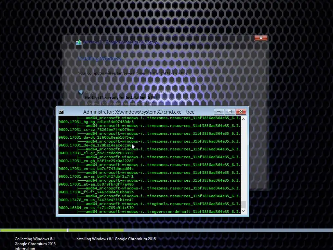333x250 pixels.
Task: Close the Administrator cmd.exe tree window
Action: (x=241, y=112)
